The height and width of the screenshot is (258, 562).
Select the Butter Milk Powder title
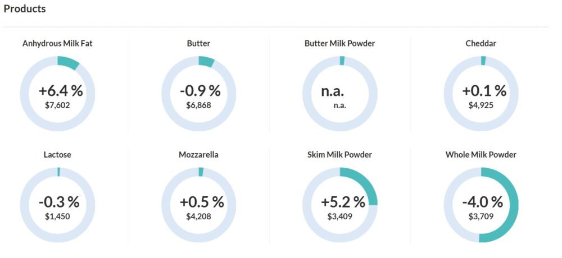coord(339,43)
